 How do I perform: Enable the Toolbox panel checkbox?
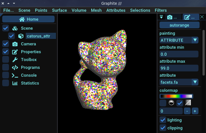pyautogui.click(x=5, y=60)
